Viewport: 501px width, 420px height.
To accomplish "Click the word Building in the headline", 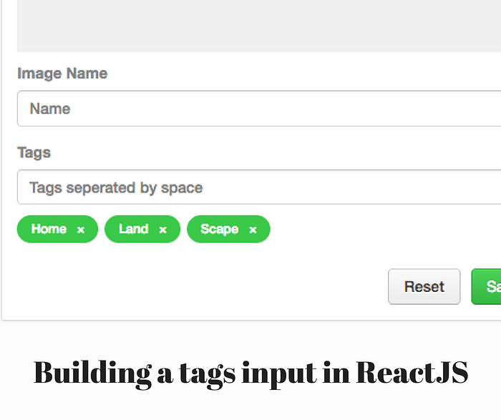I will click(92, 373).
